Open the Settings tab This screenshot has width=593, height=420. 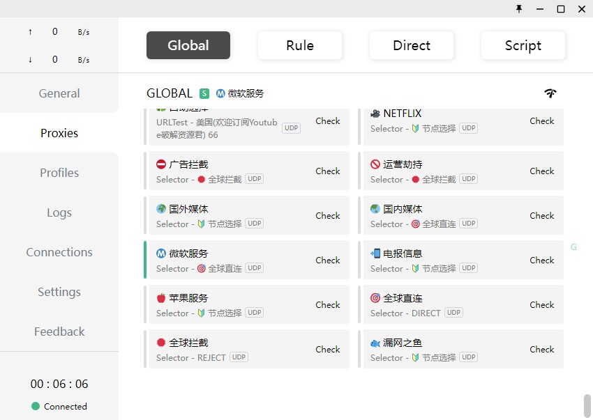59,292
